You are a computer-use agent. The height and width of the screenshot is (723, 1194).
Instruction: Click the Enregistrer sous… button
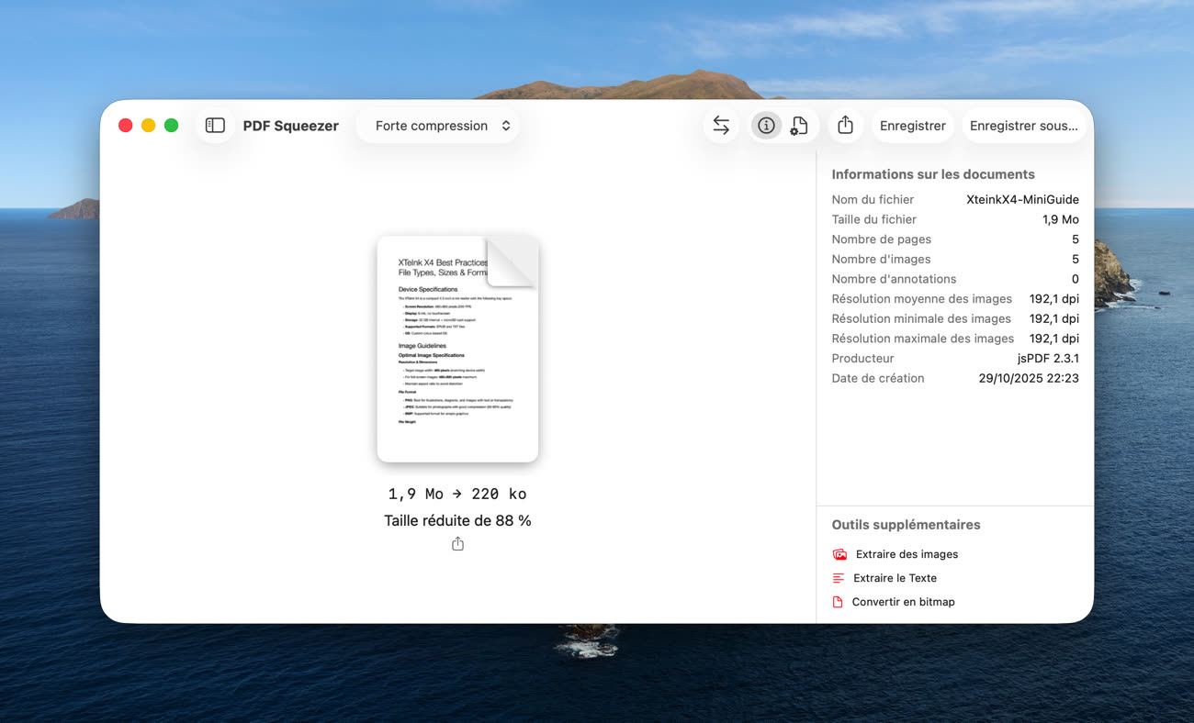point(1023,126)
